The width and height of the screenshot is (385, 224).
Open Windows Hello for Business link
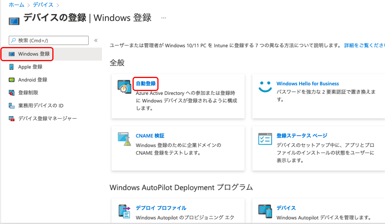[x=308, y=83]
